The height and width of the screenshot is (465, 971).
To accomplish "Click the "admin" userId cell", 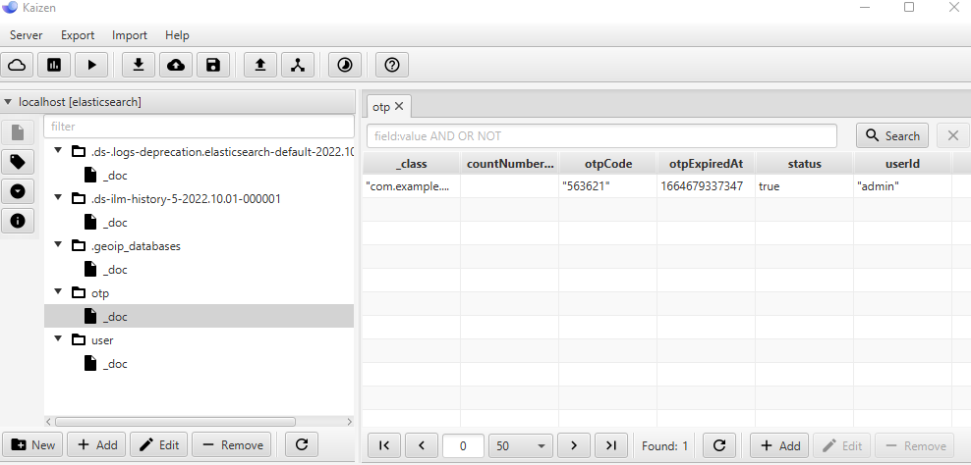I will point(902,186).
